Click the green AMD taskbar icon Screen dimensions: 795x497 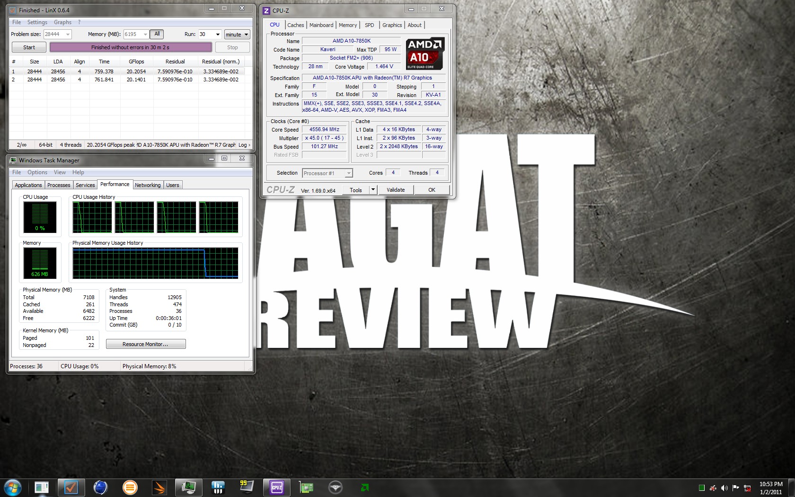tap(364, 487)
